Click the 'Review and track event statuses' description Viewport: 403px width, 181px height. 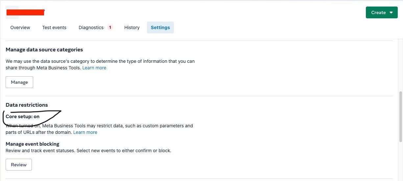click(88, 151)
